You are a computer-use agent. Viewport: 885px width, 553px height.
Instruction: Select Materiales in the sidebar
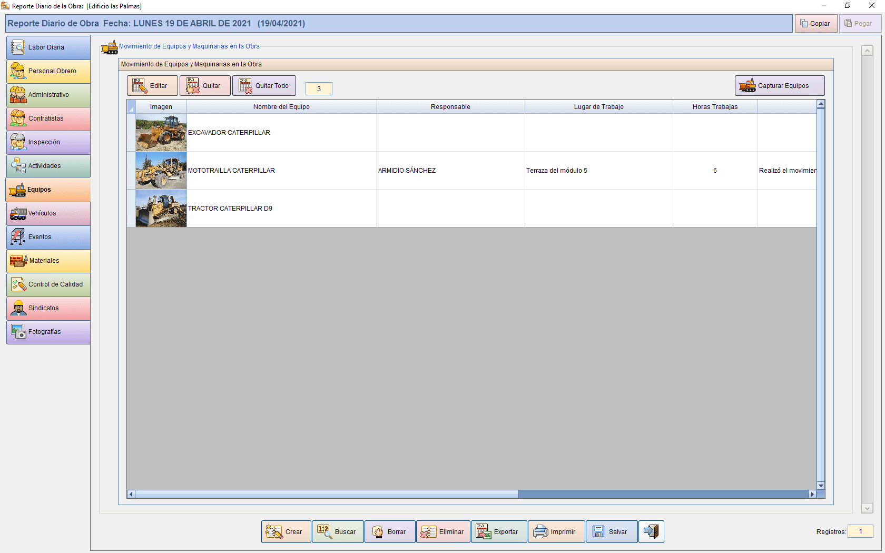pyautogui.click(x=48, y=261)
